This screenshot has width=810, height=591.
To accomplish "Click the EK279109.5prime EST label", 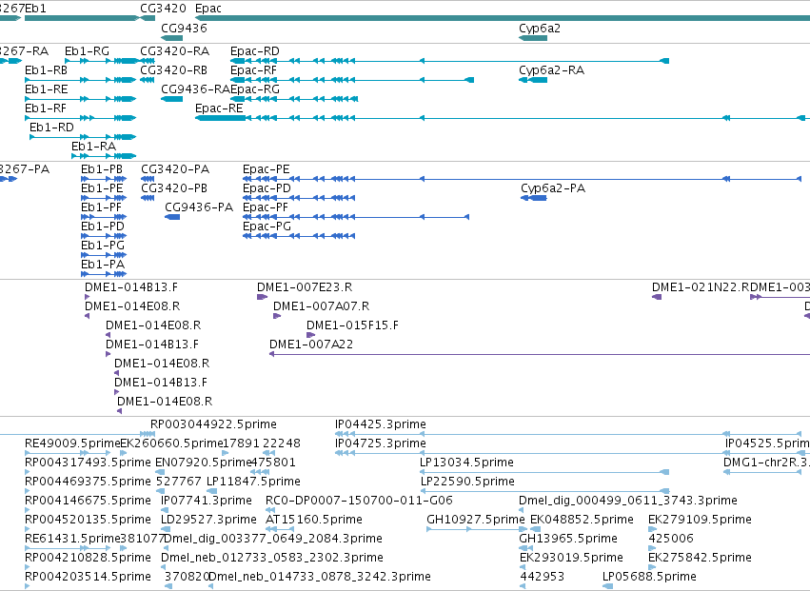I will pos(700,520).
